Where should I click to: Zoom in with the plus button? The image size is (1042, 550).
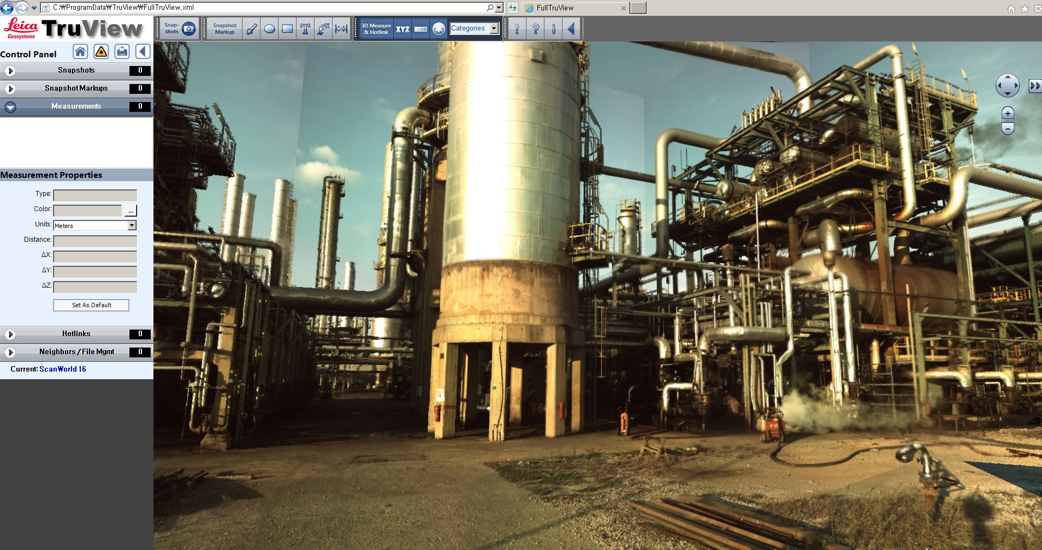pyautogui.click(x=1008, y=113)
